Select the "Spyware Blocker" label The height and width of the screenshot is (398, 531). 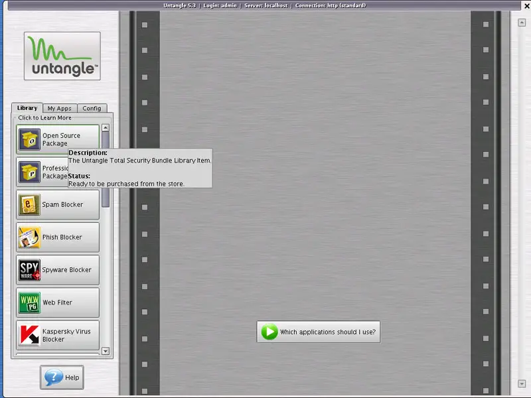(x=67, y=270)
